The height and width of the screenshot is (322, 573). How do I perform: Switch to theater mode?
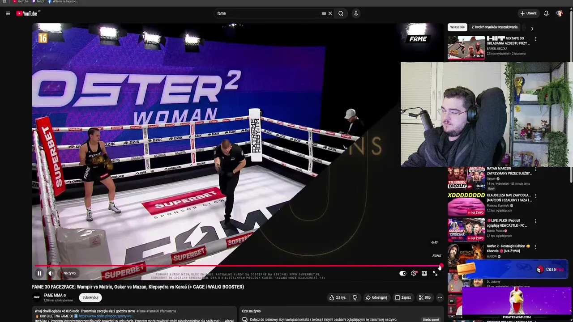click(424, 273)
